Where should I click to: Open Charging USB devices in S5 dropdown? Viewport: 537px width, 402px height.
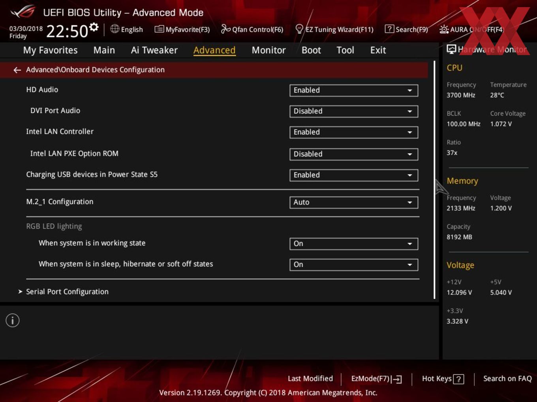tap(354, 175)
